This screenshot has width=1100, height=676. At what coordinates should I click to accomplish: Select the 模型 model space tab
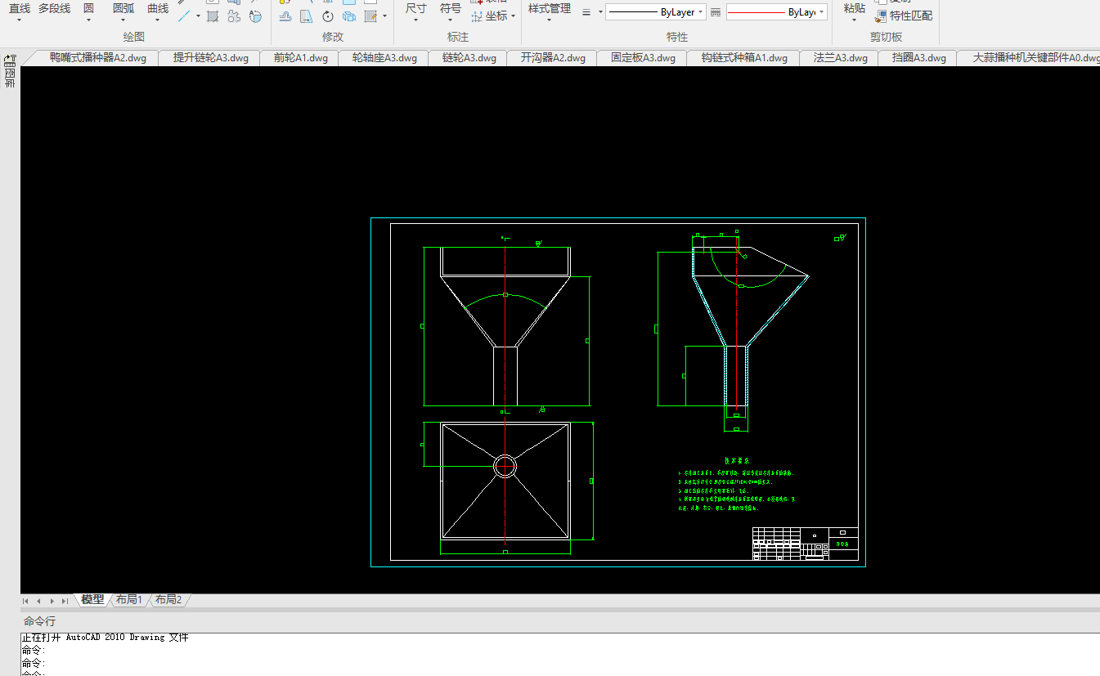(x=92, y=599)
